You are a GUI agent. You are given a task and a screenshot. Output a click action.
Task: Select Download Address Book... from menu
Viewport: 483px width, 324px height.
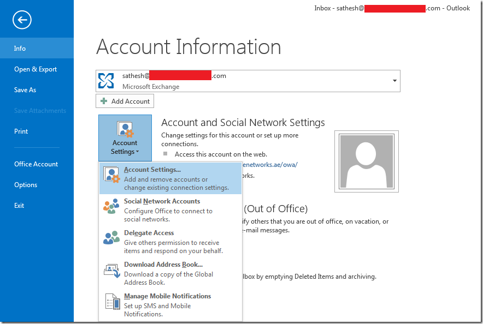coord(170,273)
